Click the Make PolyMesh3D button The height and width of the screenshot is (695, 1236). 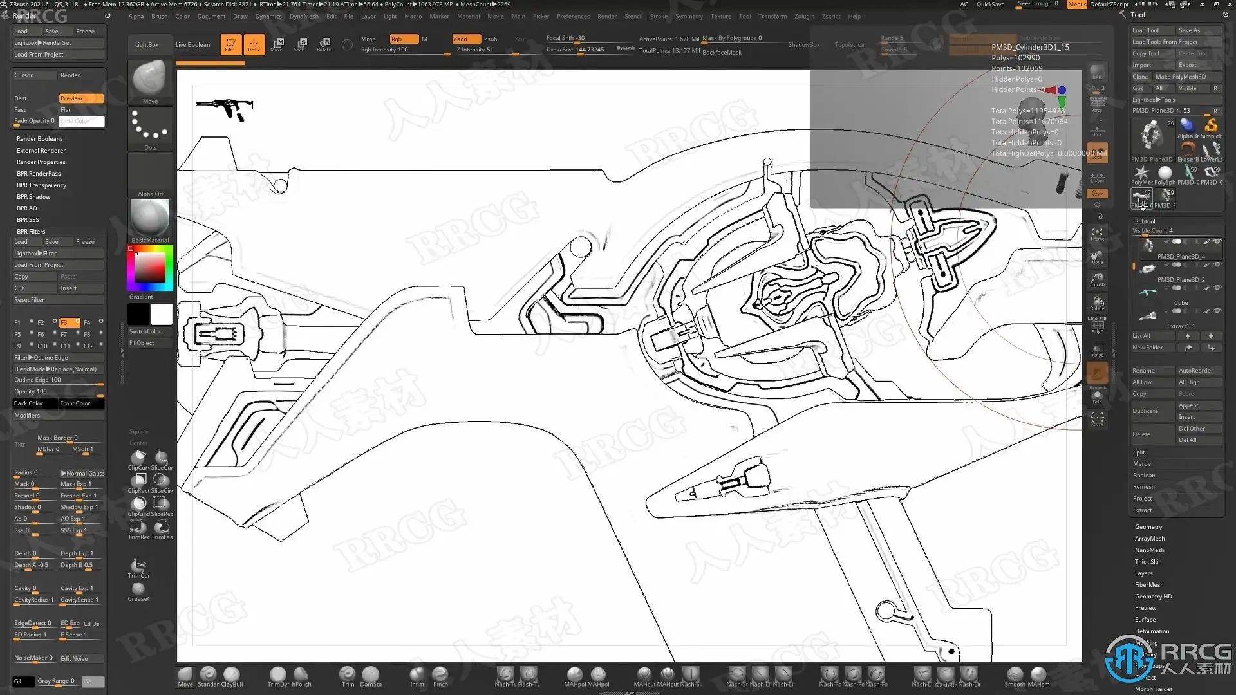pos(1187,77)
